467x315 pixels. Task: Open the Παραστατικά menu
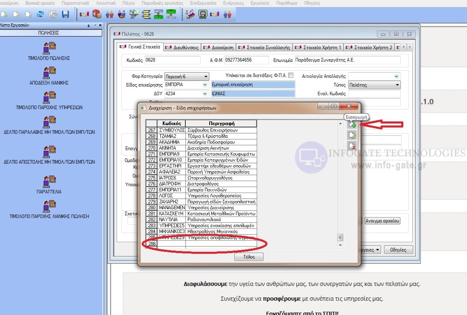tap(75, 3)
